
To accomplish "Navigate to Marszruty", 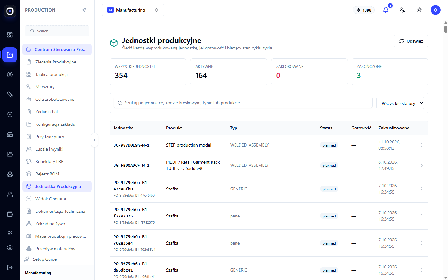I will (x=57, y=87).
